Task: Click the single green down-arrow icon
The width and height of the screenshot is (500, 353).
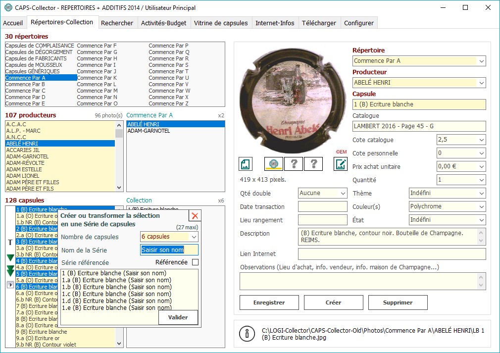Action: (x=10, y=257)
